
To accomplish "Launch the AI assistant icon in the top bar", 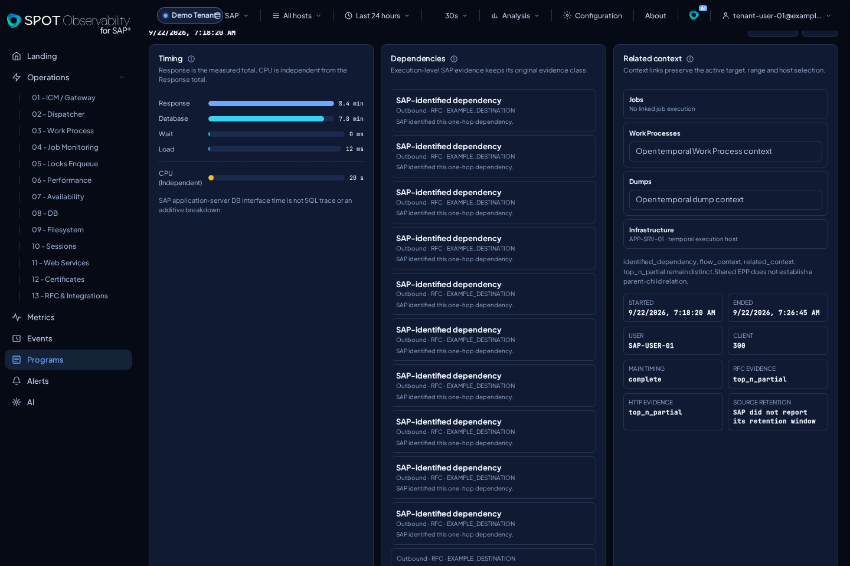I will coord(694,15).
